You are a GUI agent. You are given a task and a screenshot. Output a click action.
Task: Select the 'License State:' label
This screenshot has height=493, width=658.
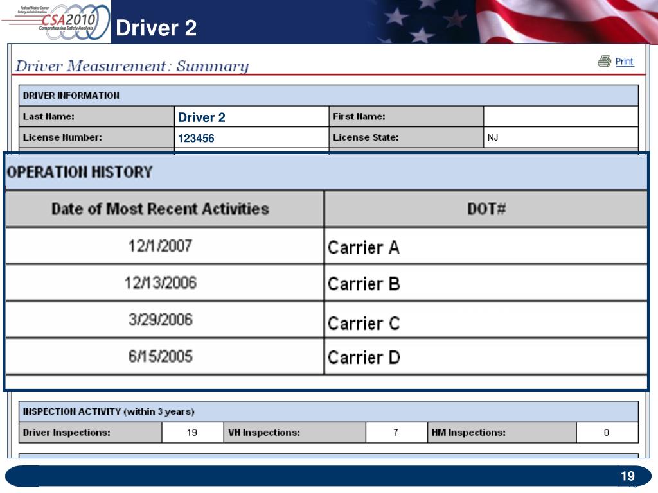click(366, 137)
